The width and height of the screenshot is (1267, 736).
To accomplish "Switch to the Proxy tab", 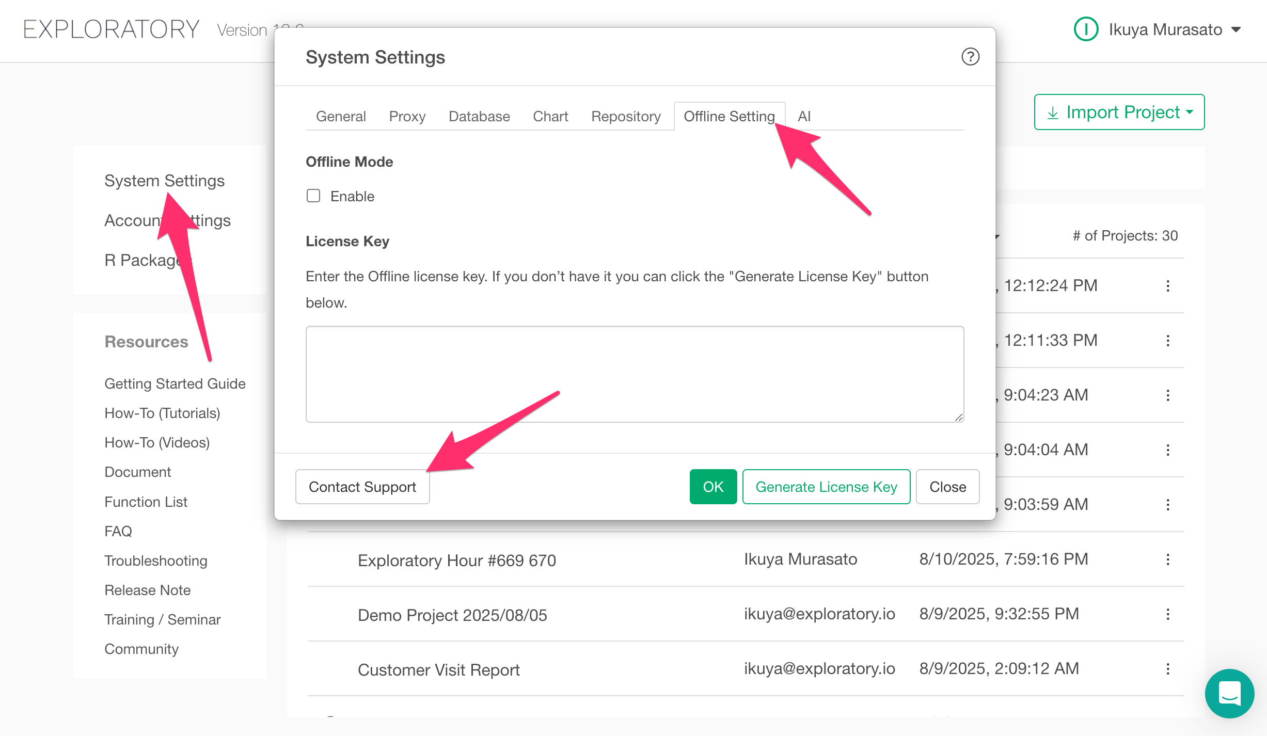I will (x=407, y=117).
